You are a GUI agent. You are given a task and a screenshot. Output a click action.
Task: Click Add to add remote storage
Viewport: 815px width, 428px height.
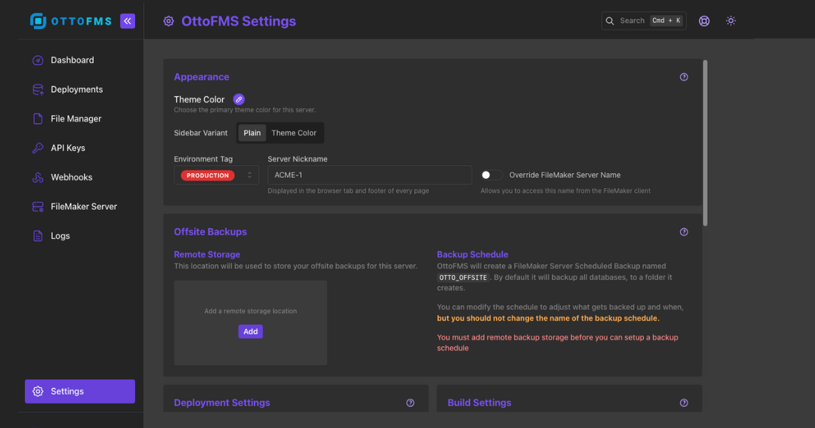click(x=251, y=332)
